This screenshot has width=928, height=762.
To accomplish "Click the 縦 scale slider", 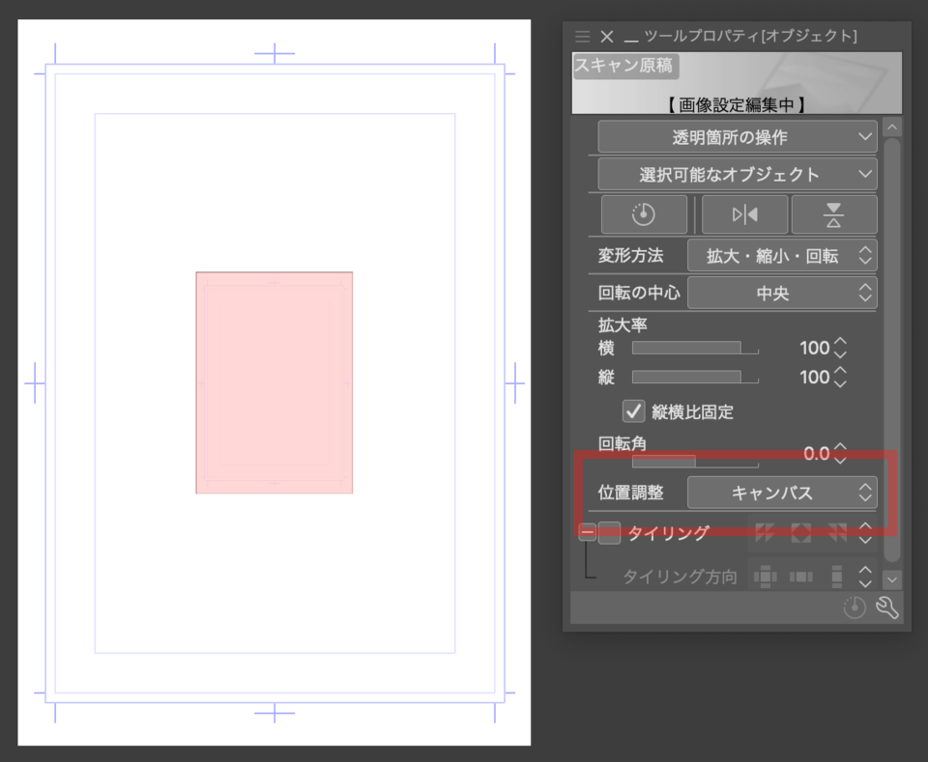I will 695,377.
